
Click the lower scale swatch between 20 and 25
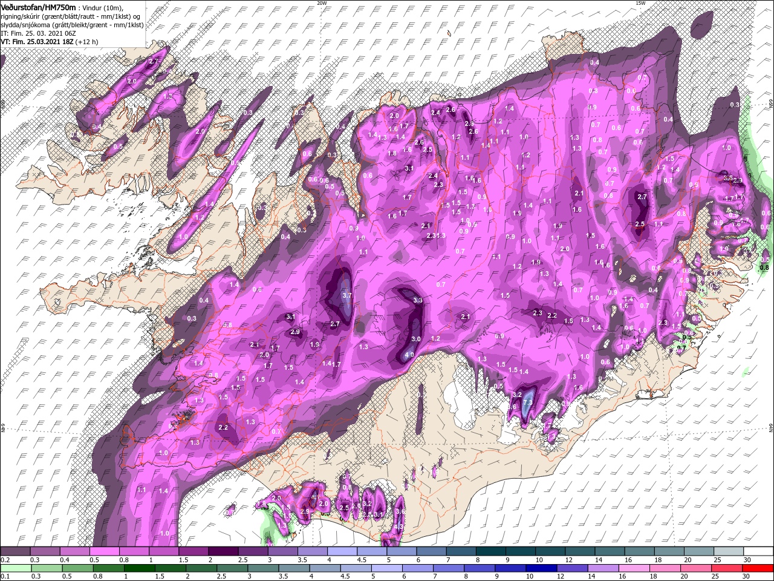(x=695, y=568)
